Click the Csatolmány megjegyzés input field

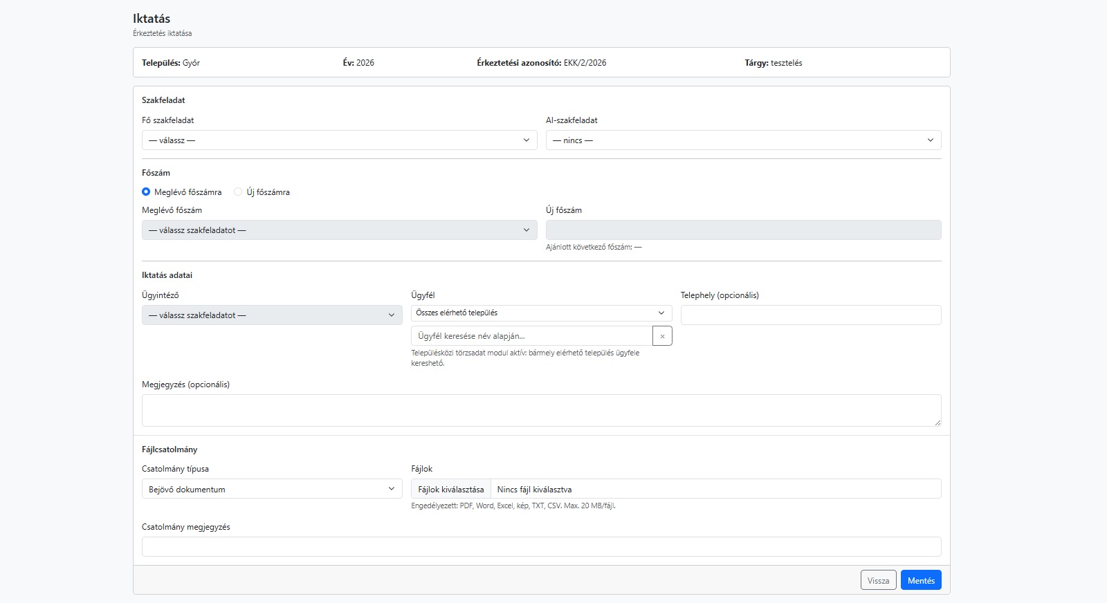pos(541,547)
